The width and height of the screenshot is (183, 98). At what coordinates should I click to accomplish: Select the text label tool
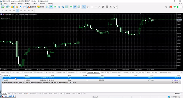[111, 7]
